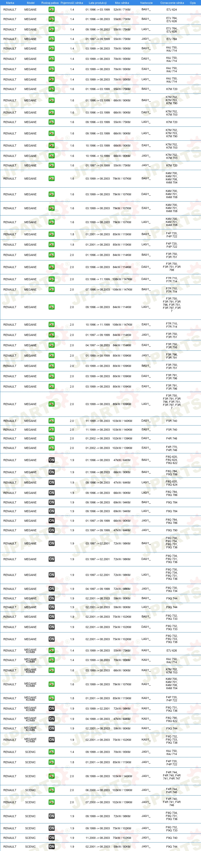
Task: Click the Rodzaj paliwa column header
Action: [50, 3]
